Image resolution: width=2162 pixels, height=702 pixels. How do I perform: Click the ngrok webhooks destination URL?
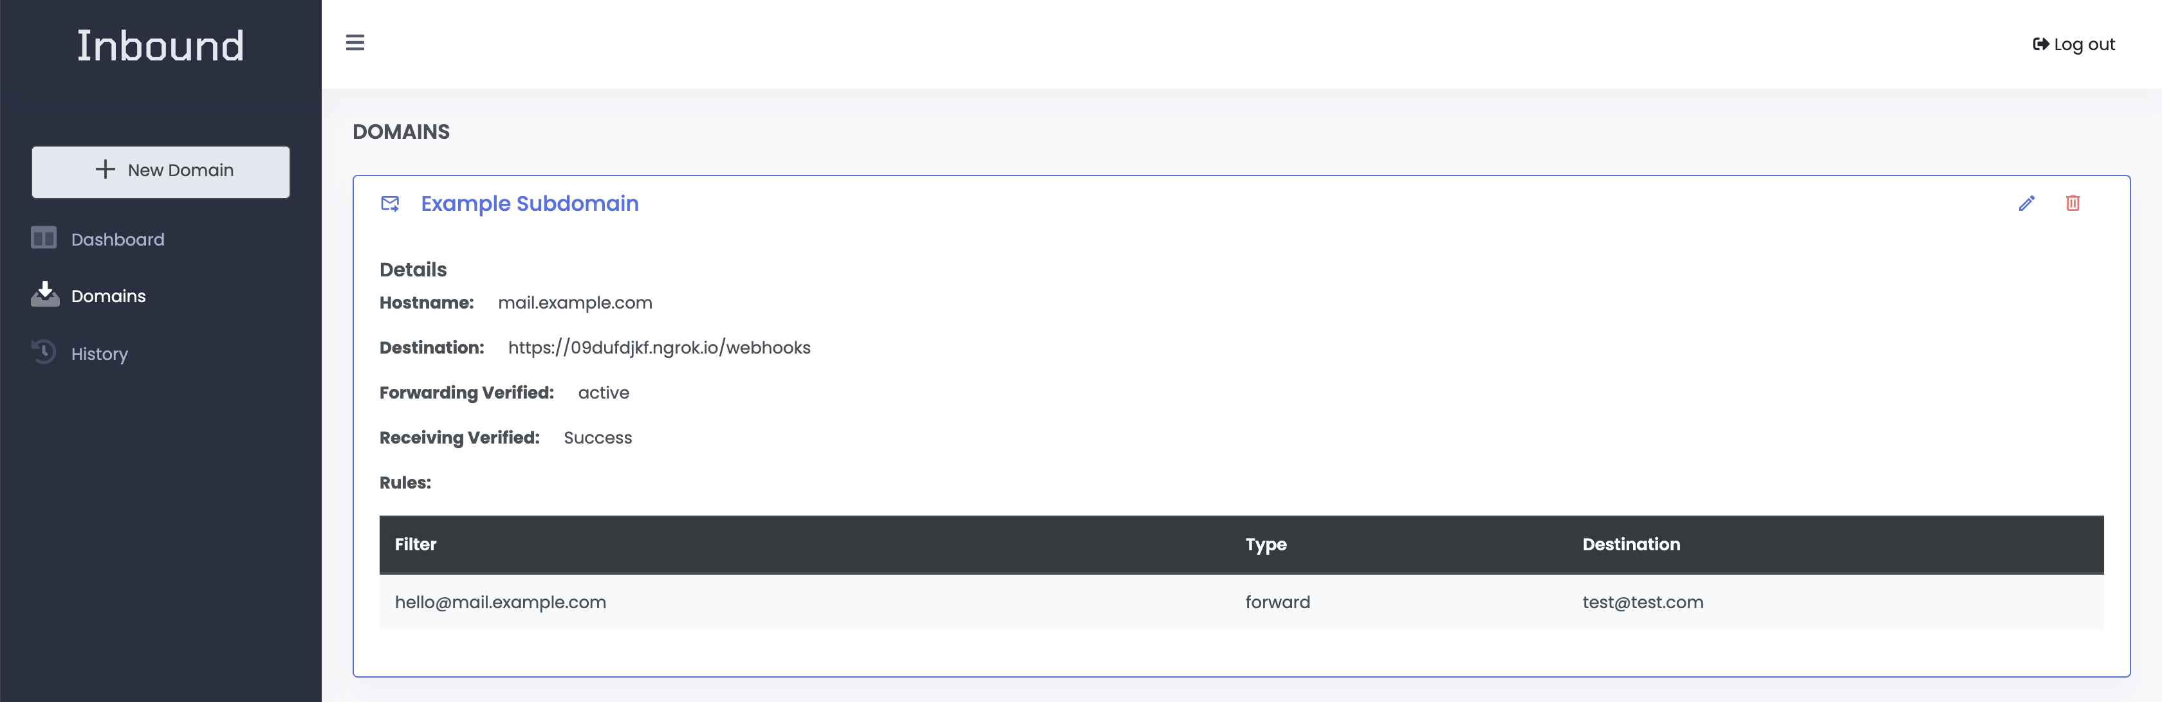(x=659, y=348)
